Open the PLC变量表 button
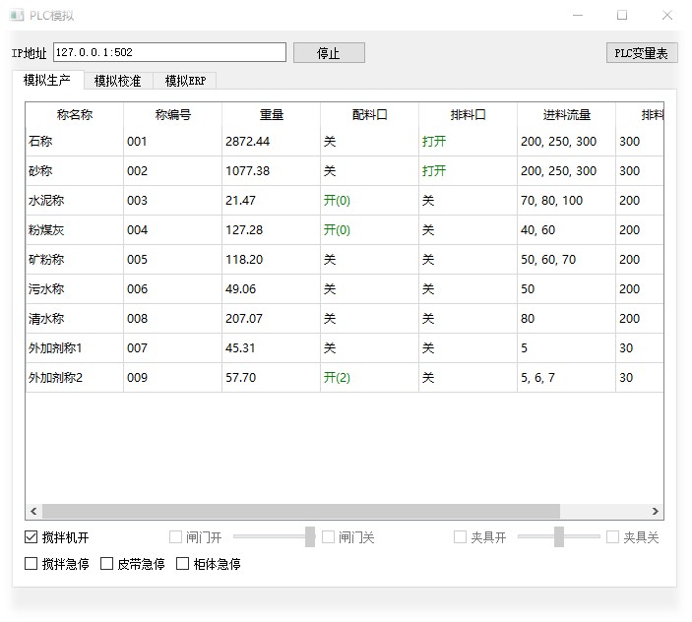This screenshot has height=622, width=692. (x=641, y=53)
